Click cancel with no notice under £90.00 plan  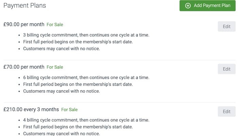61,49
